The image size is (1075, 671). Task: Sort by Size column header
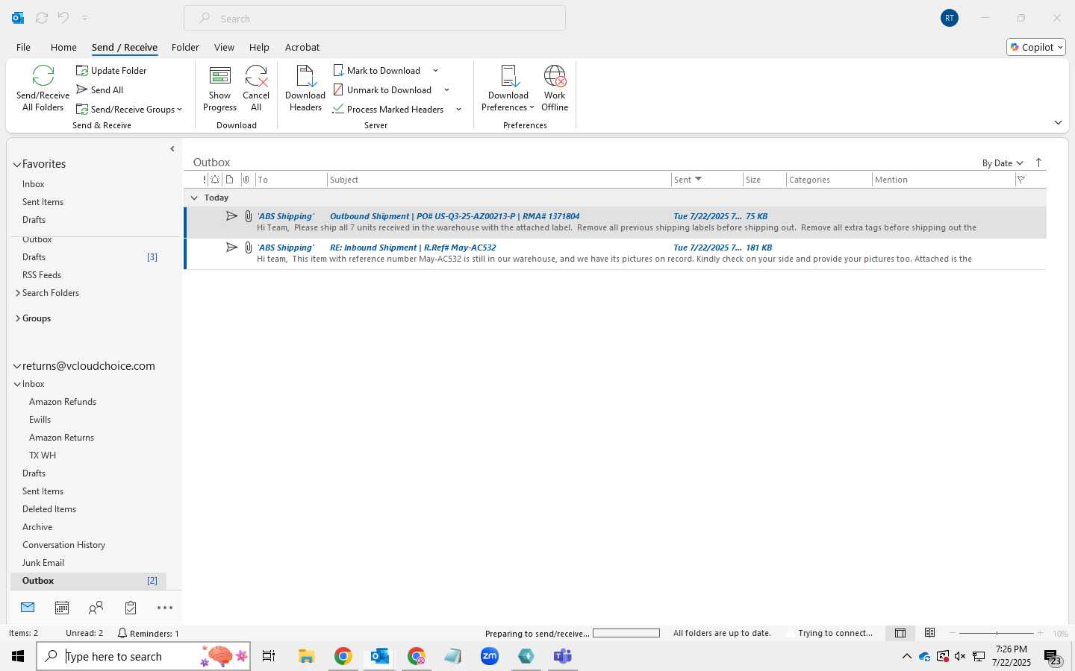764,180
